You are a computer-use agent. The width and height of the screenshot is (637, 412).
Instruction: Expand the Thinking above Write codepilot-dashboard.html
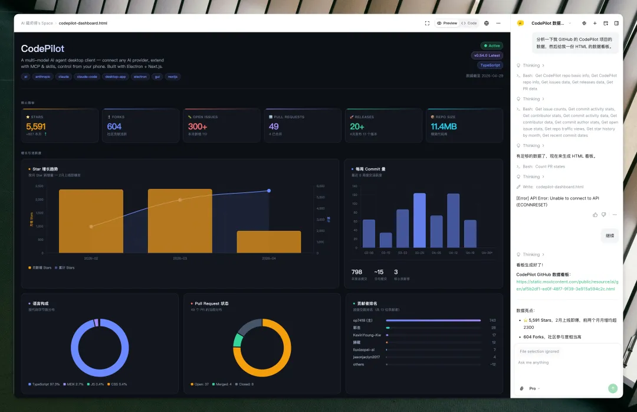pyautogui.click(x=531, y=177)
